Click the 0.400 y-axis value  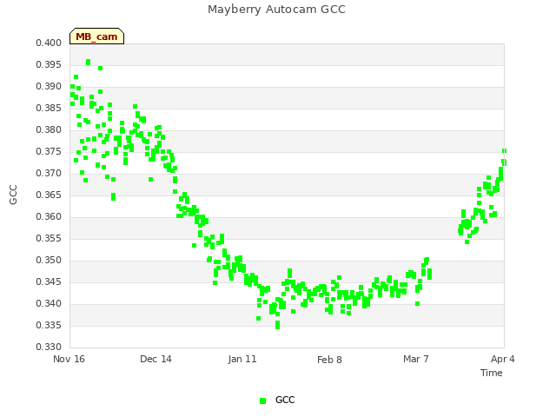click(x=49, y=43)
